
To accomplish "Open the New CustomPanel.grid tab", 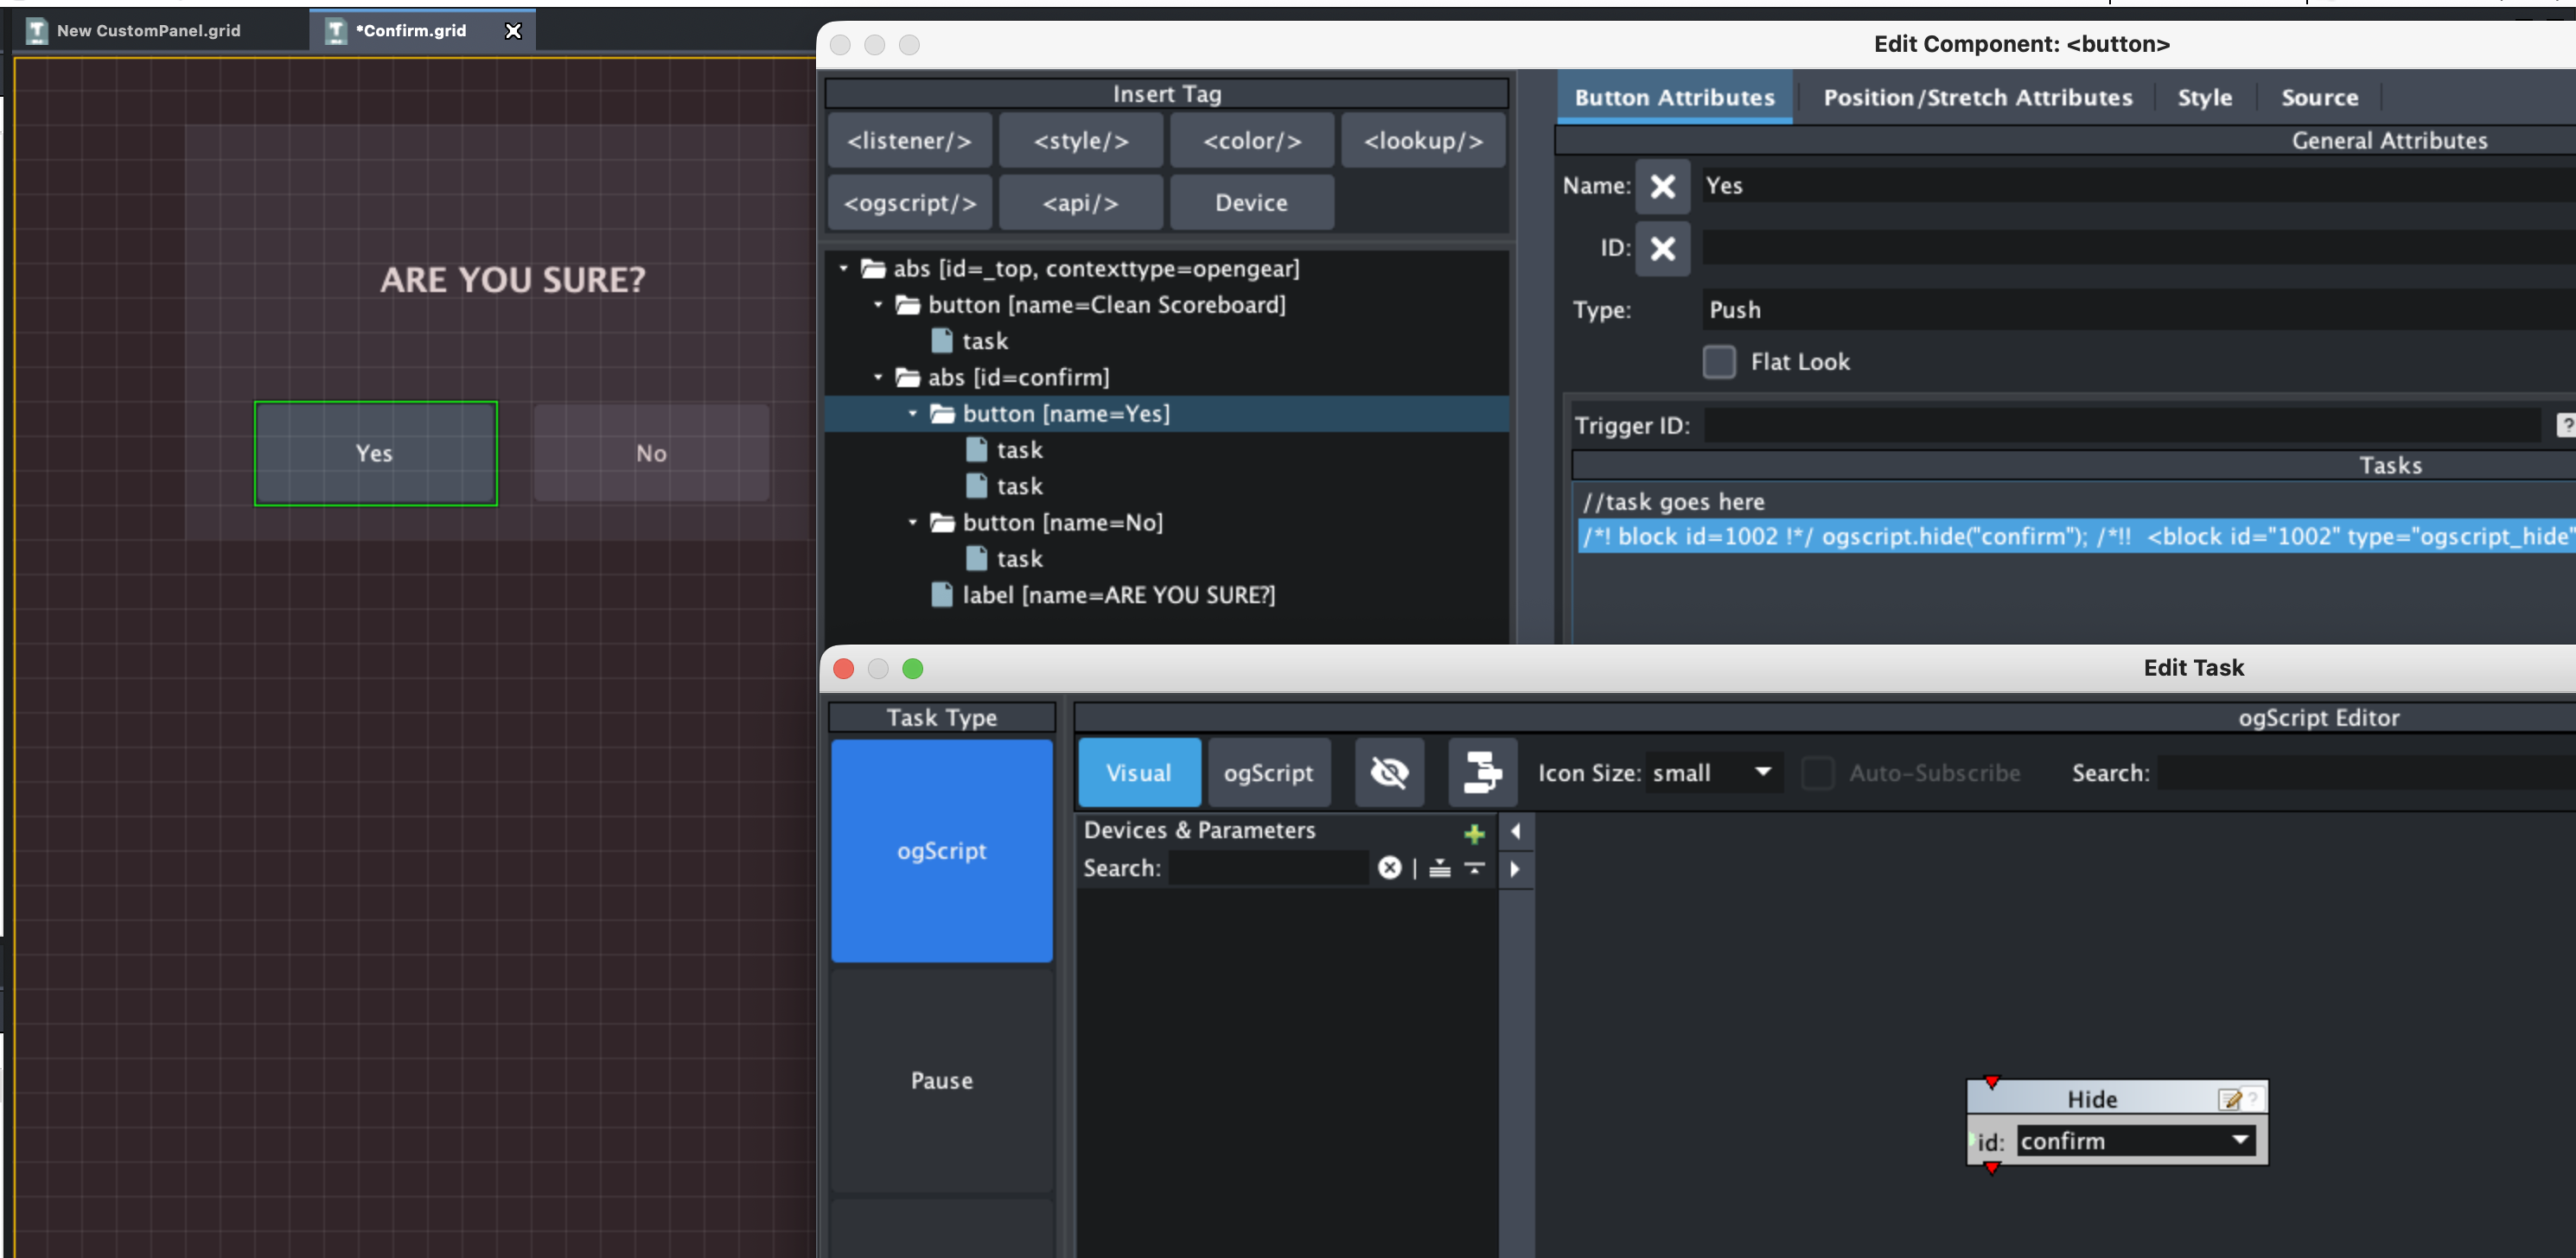I will coord(148,31).
